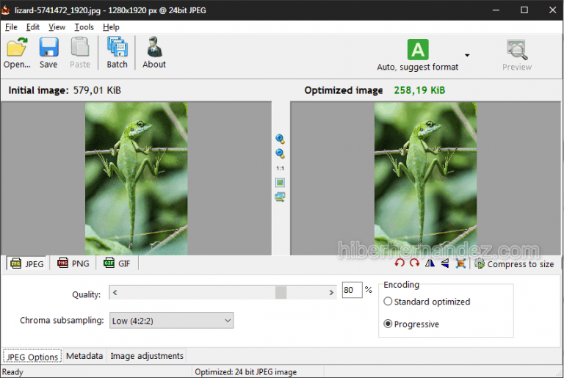Expand the Chroma subsampling dropdown

pyautogui.click(x=227, y=320)
